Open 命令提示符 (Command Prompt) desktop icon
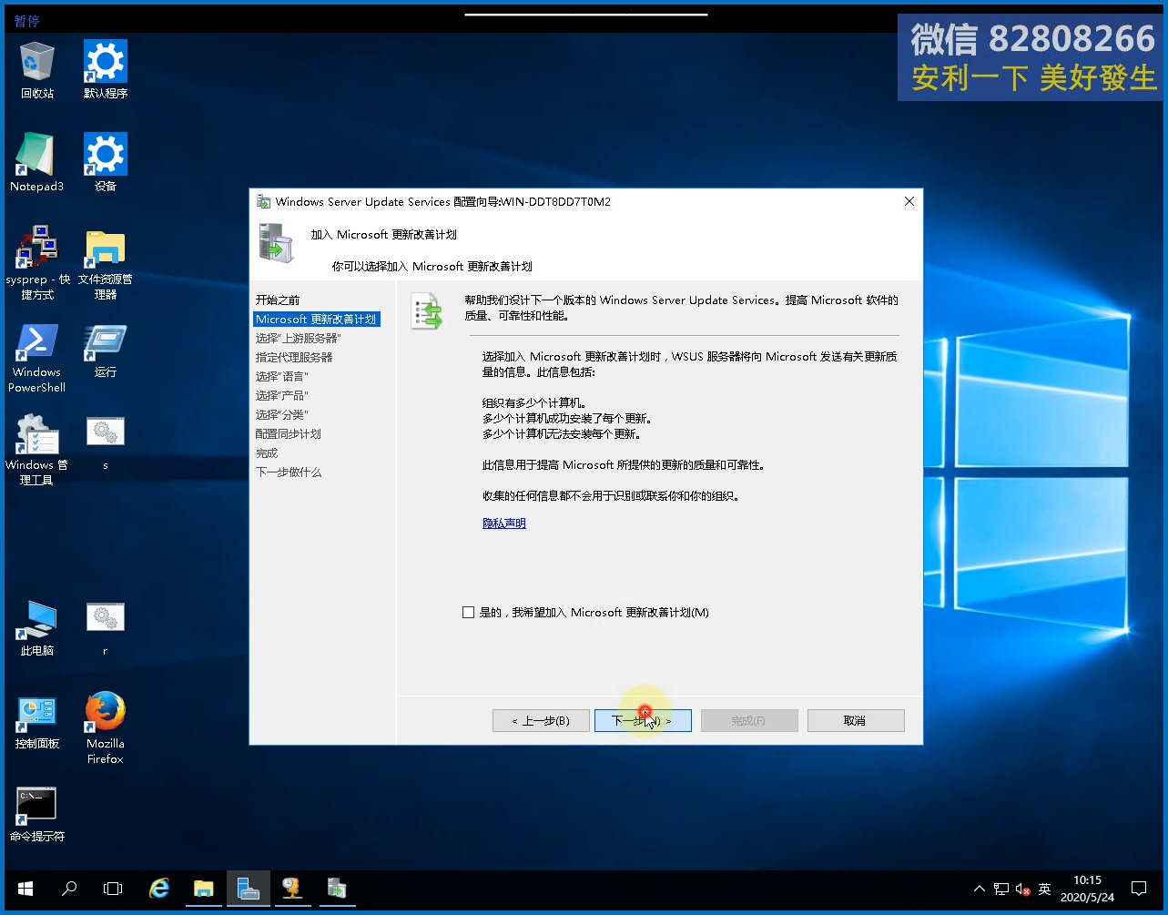 tap(36, 814)
